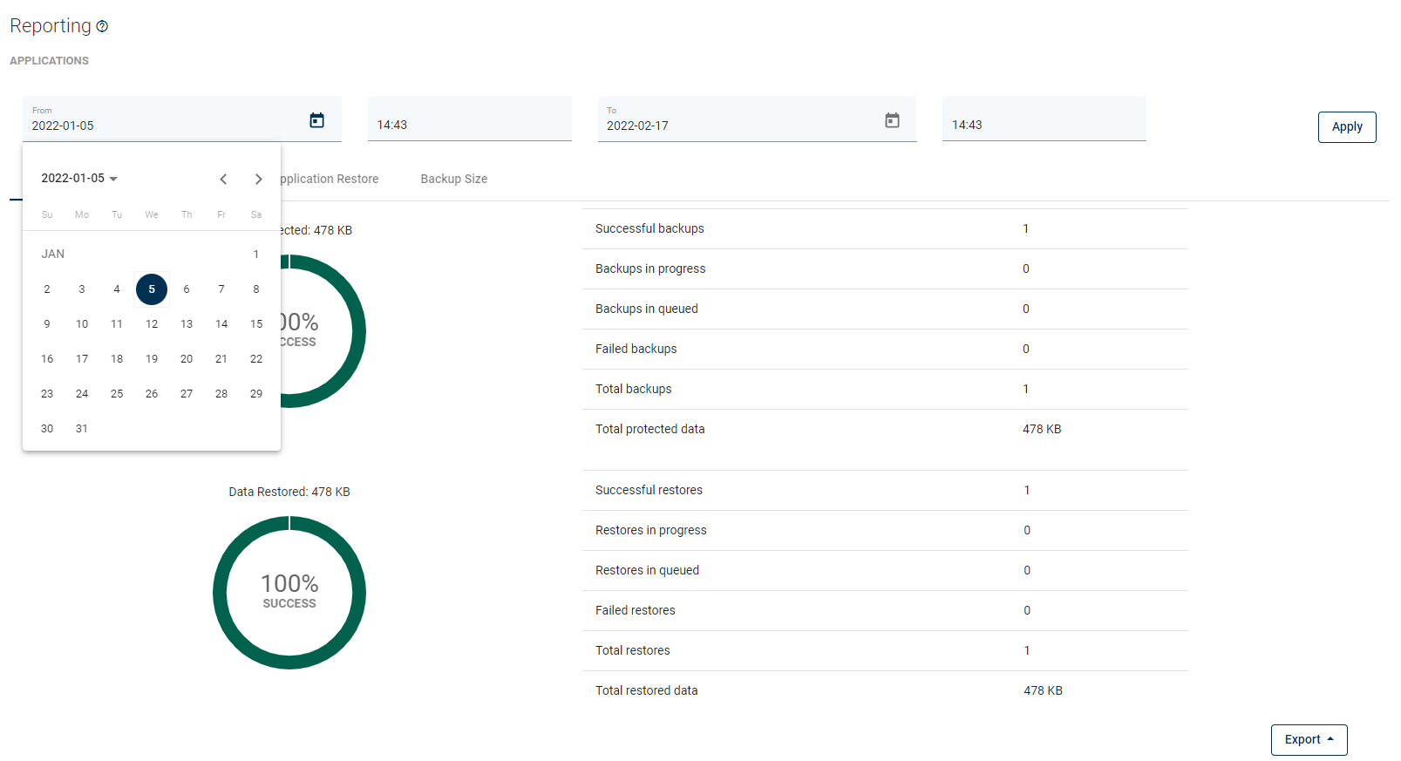Open the To date calendar icon
This screenshot has height=761, width=1401.
tap(892, 120)
